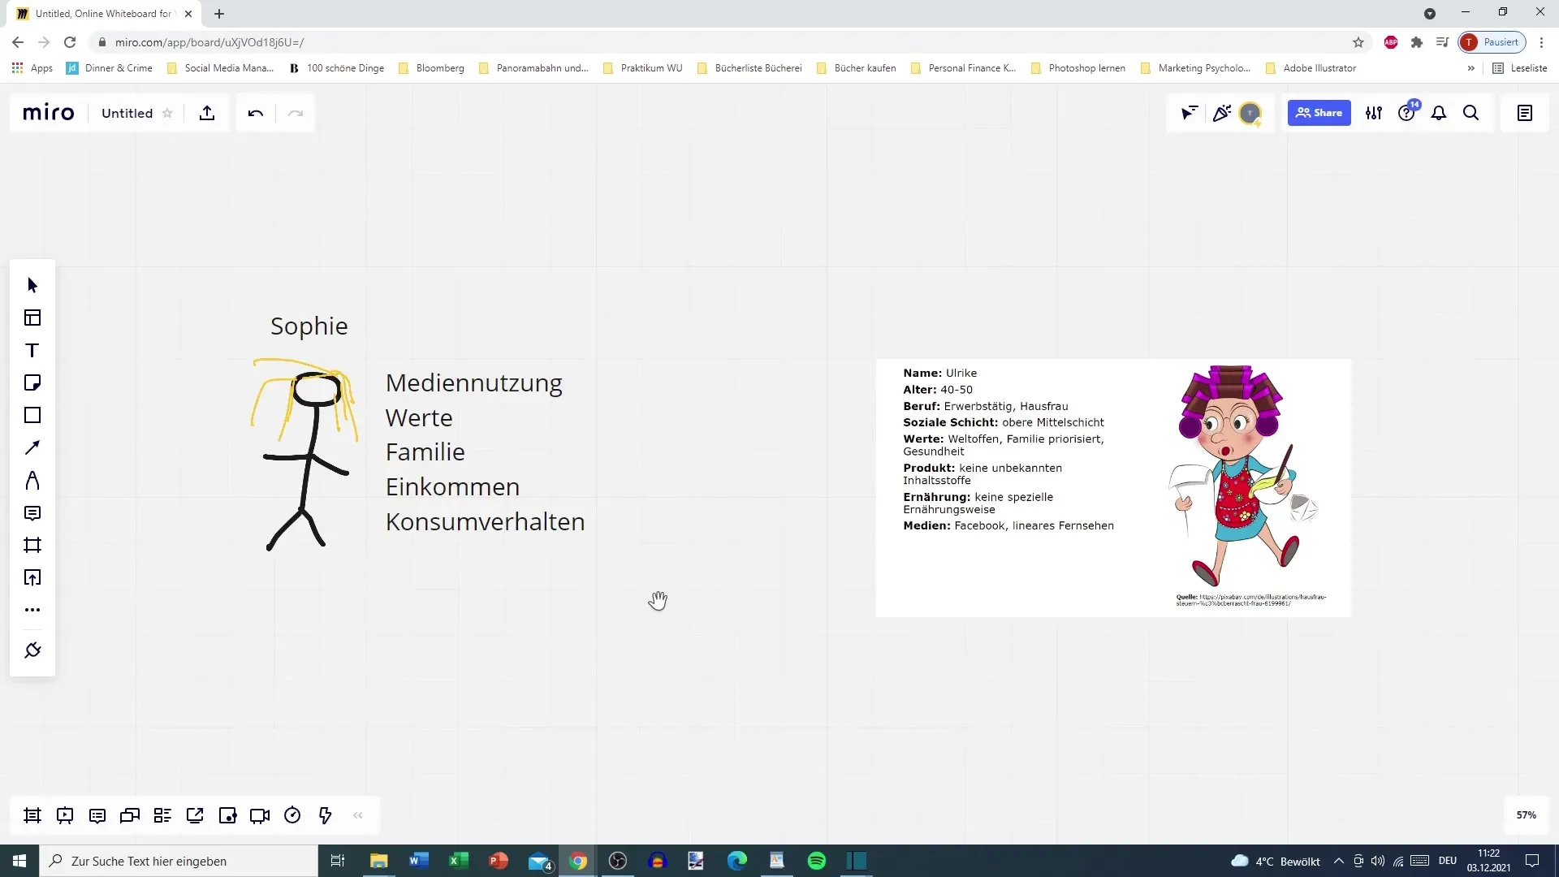
Task: Open the help icon with badge 14
Action: pyautogui.click(x=1407, y=113)
